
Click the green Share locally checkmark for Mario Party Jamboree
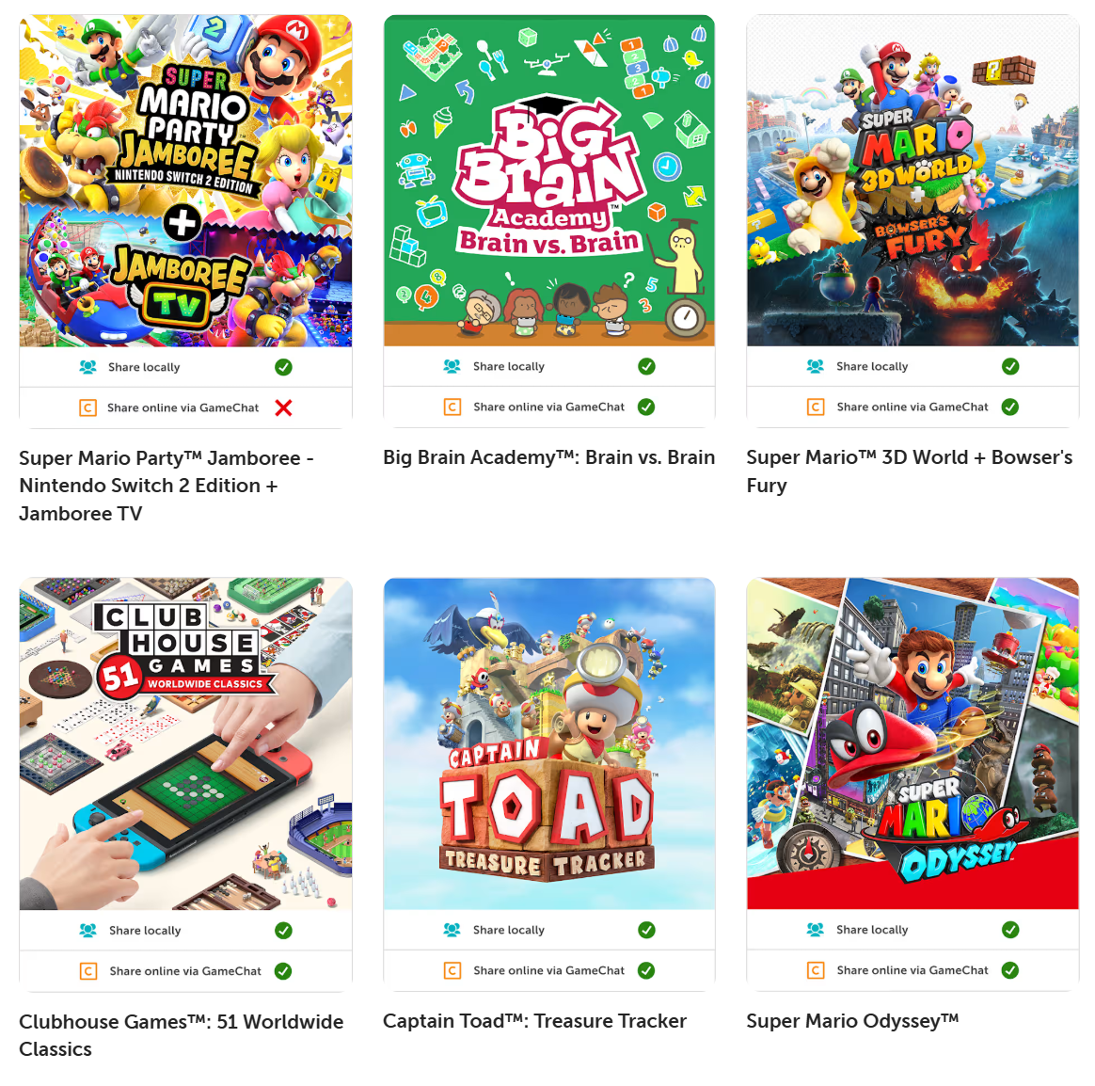click(x=283, y=367)
